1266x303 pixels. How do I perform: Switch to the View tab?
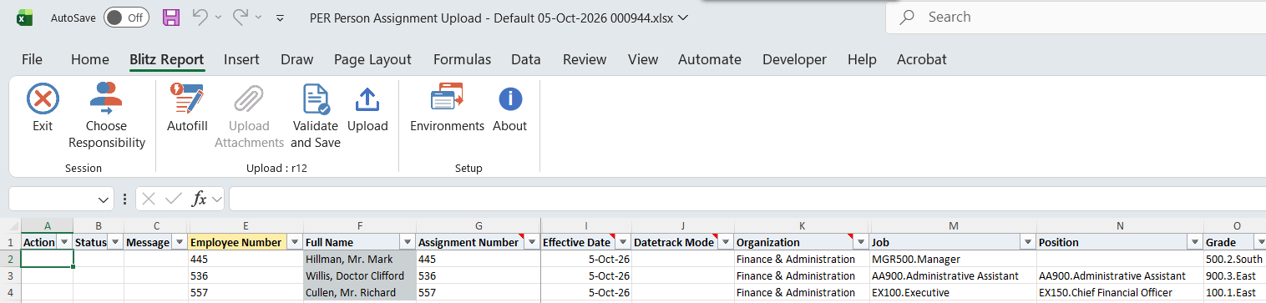point(643,59)
